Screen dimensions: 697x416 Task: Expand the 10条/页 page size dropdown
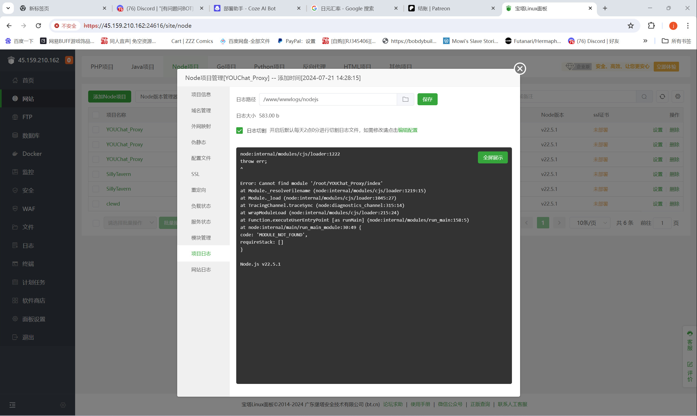pyautogui.click(x=590, y=223)
